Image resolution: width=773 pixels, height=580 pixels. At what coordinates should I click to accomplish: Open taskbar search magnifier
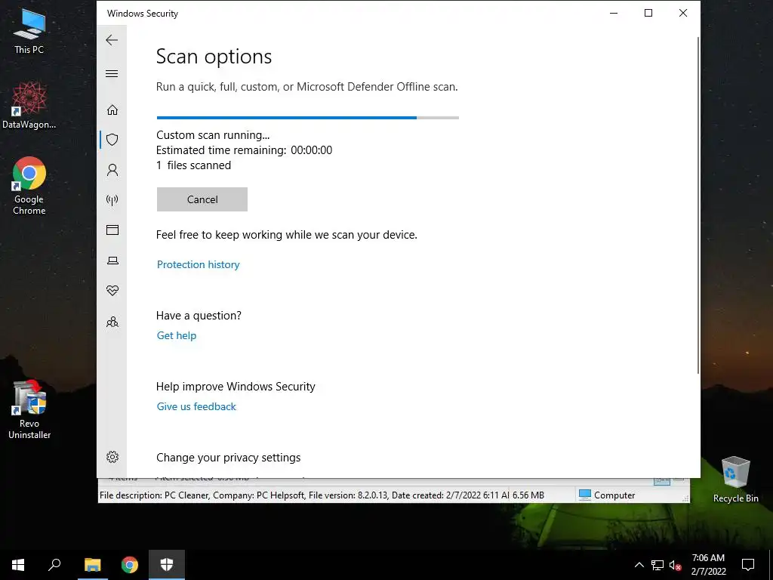point(54,565)
